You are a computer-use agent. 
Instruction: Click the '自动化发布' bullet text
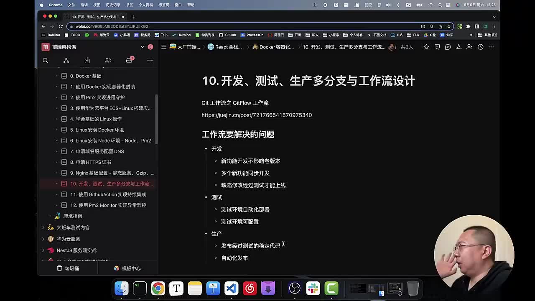(234, 258)
